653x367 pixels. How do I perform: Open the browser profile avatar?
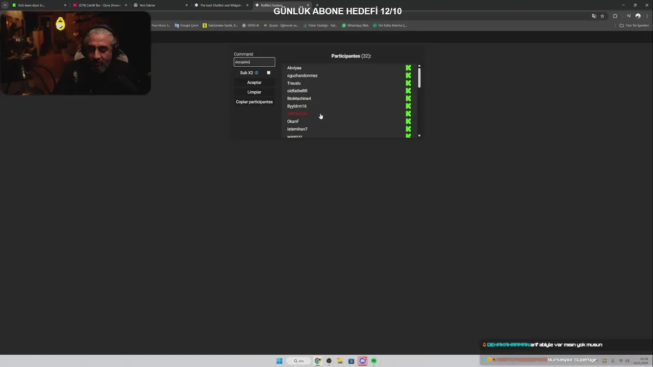click(638, 16)
